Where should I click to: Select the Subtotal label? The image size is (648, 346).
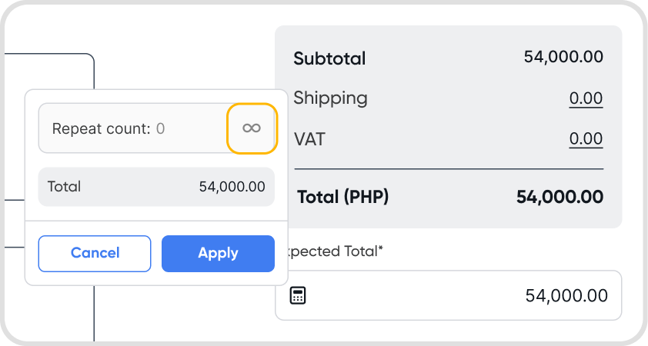[329, 58]
